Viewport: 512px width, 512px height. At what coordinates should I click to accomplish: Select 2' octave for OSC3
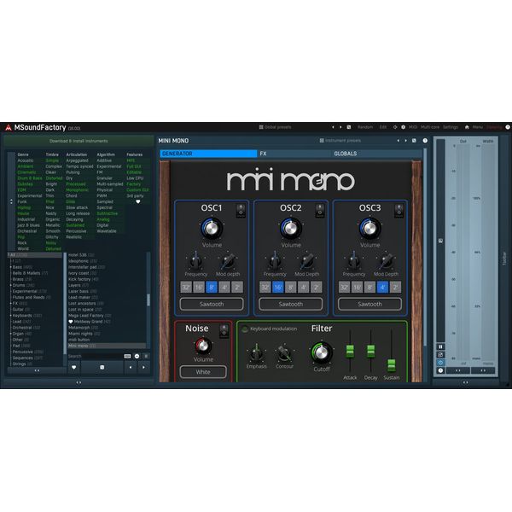pos(395,288)
